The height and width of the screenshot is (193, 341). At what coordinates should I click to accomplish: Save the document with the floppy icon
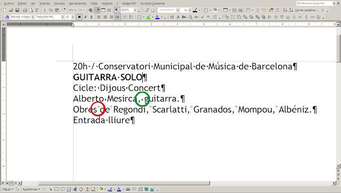[17, 10]
